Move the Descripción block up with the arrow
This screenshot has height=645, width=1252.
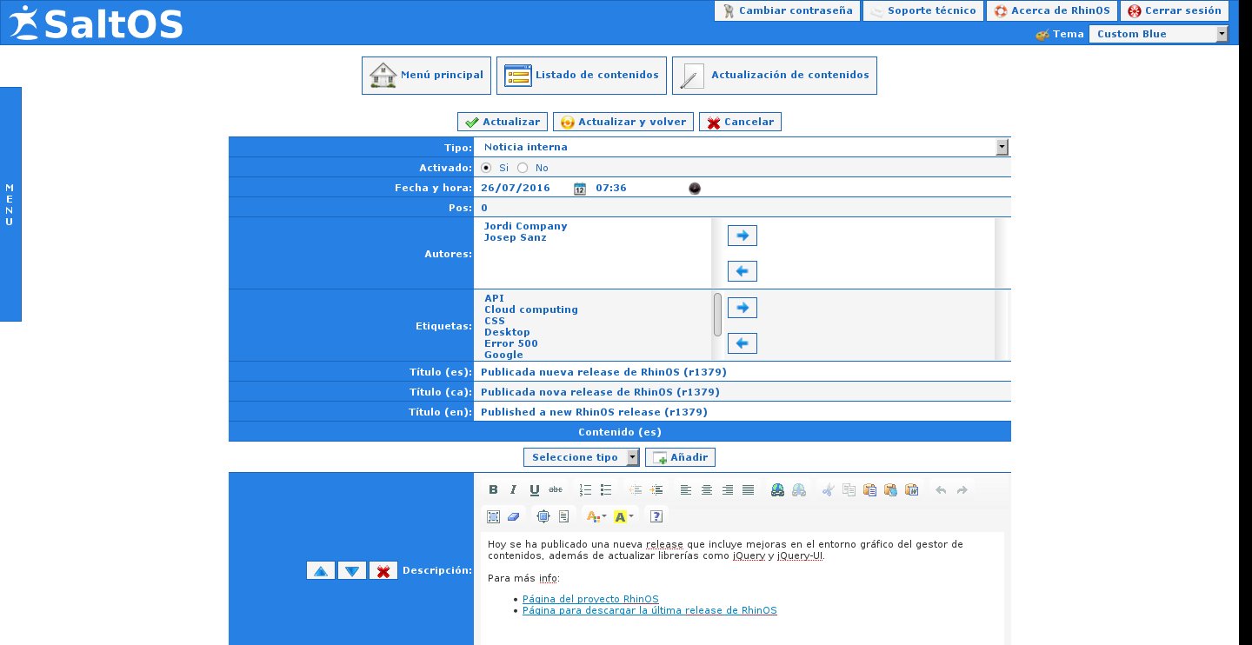(321, 571)
